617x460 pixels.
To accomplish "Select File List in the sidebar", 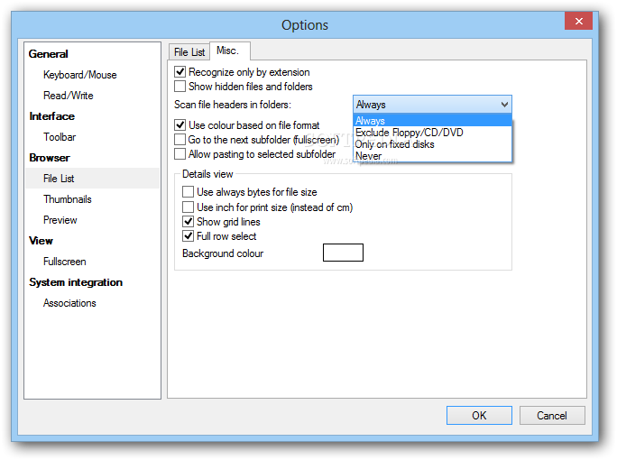I will coord(93,179).
